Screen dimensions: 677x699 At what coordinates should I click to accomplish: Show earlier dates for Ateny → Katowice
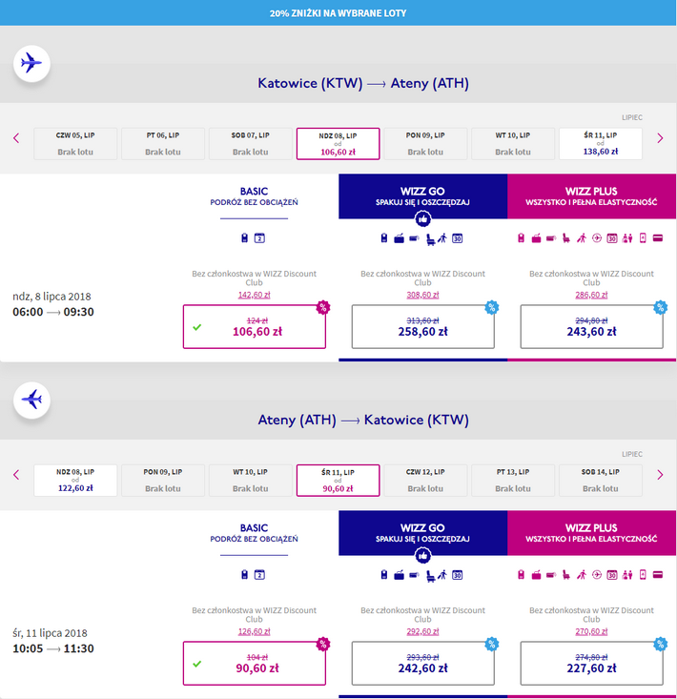[x=16, y=475]
